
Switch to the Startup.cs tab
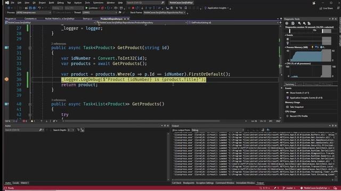87,19
